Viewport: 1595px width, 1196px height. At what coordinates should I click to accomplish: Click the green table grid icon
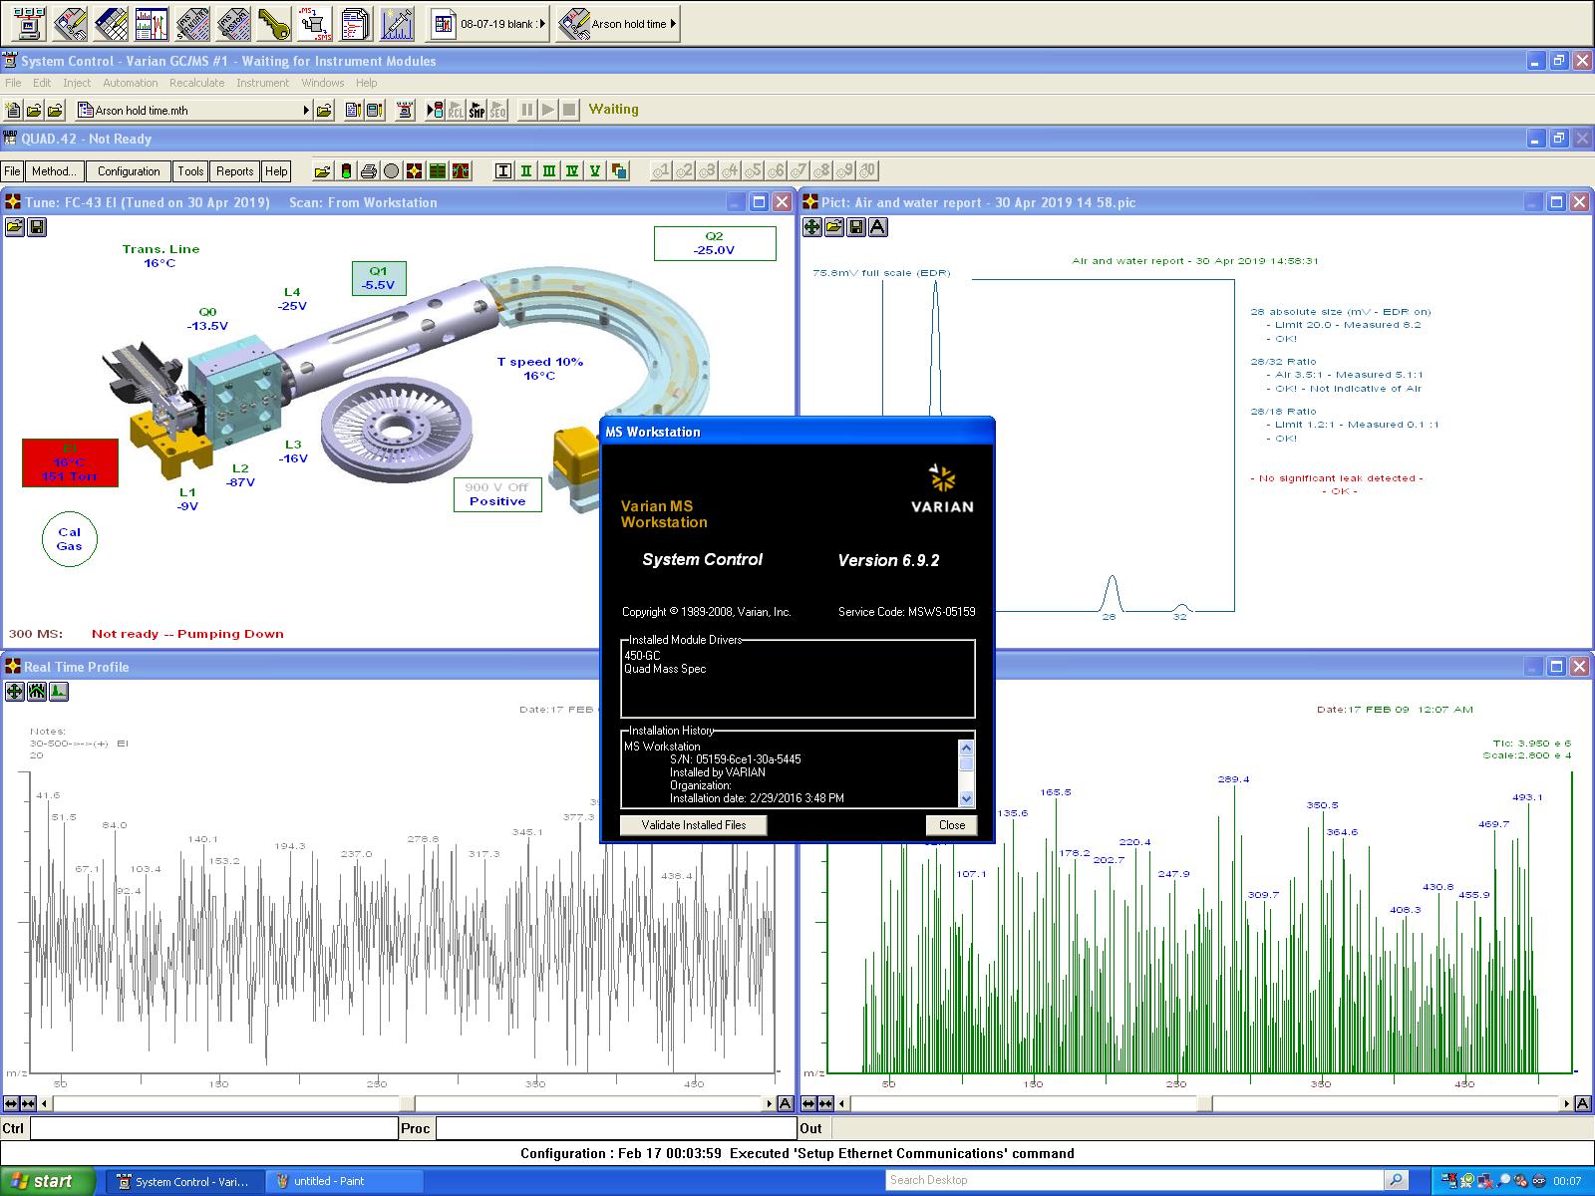(438, 171)
